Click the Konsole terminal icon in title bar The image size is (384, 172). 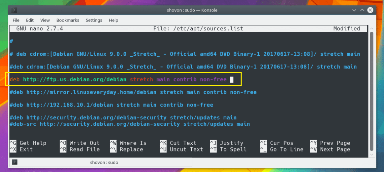click(14, 10)
